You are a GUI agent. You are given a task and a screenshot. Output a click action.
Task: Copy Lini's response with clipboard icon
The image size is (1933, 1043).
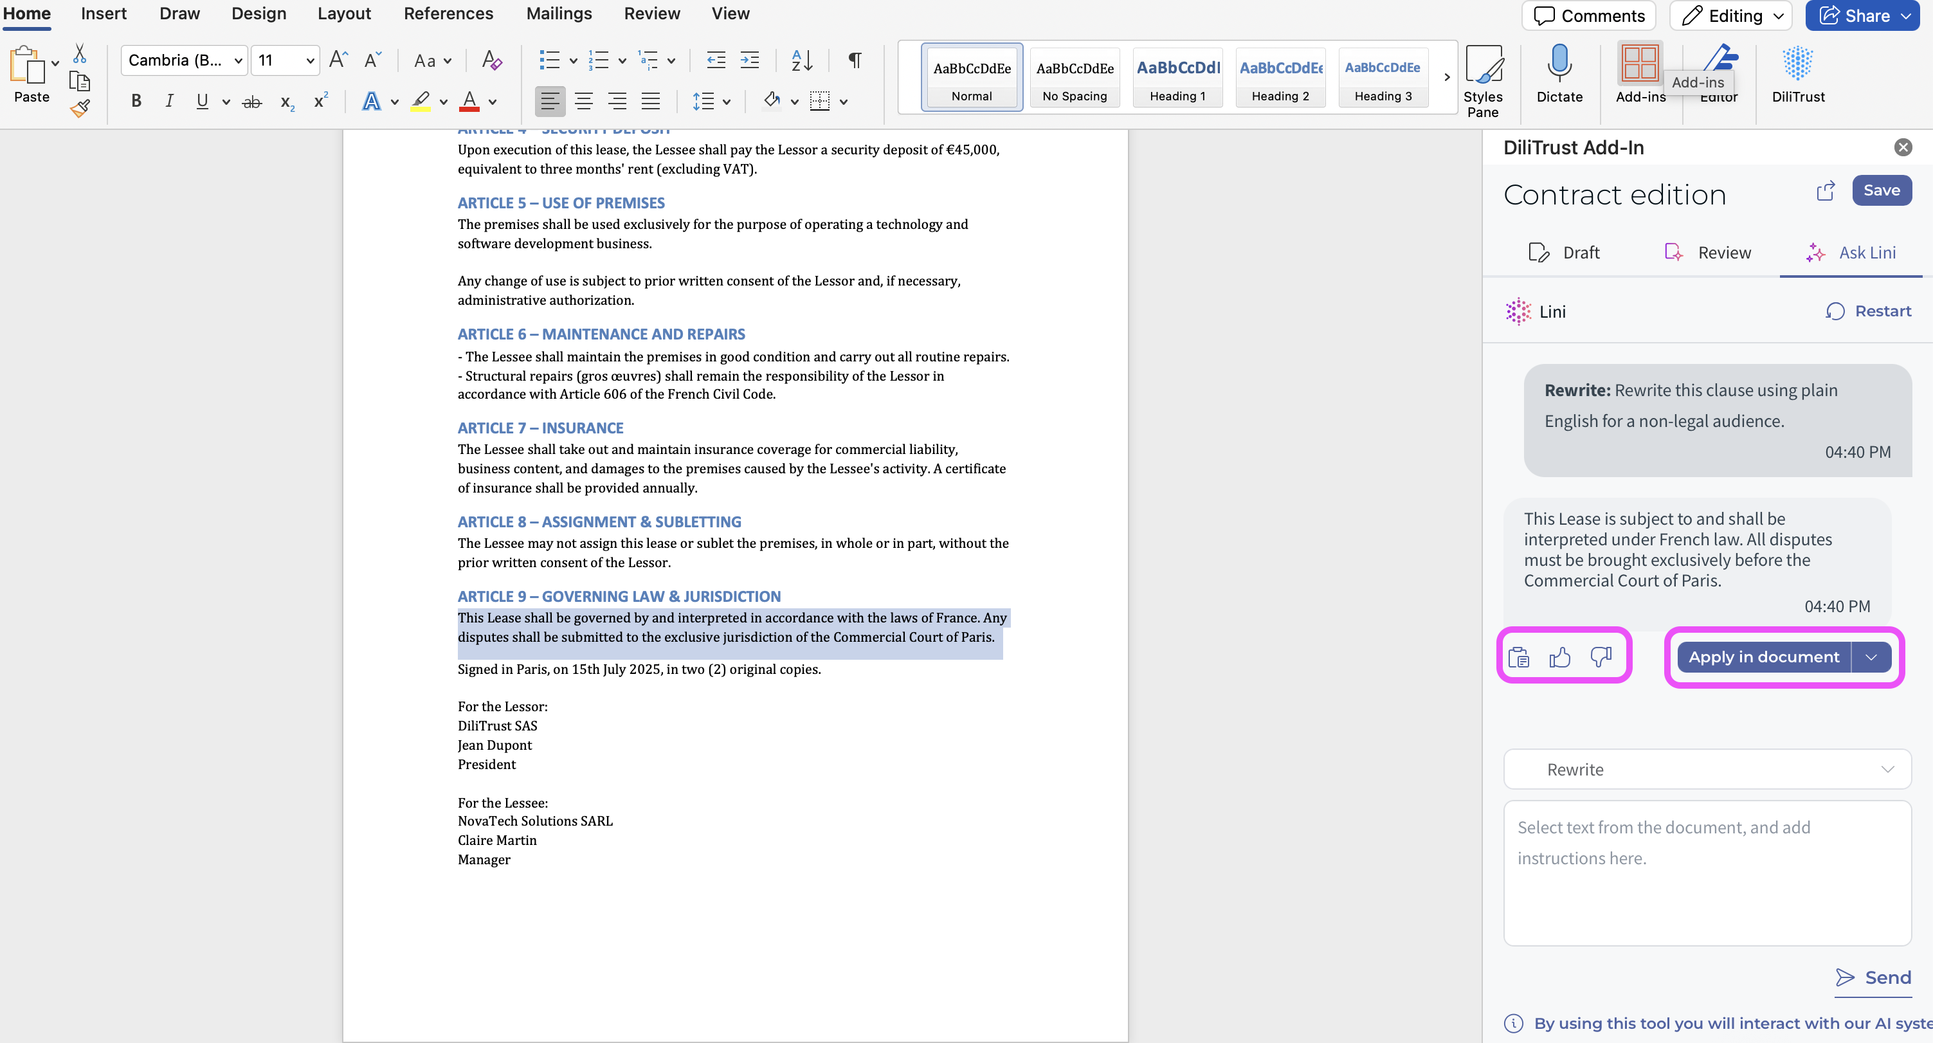pos(1519,657)
